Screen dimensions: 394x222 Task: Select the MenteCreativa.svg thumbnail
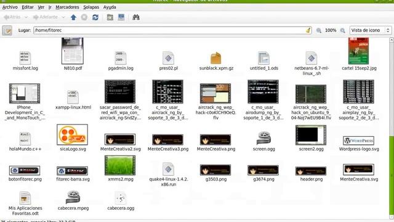pyautogui.click(x=358, y=170)
